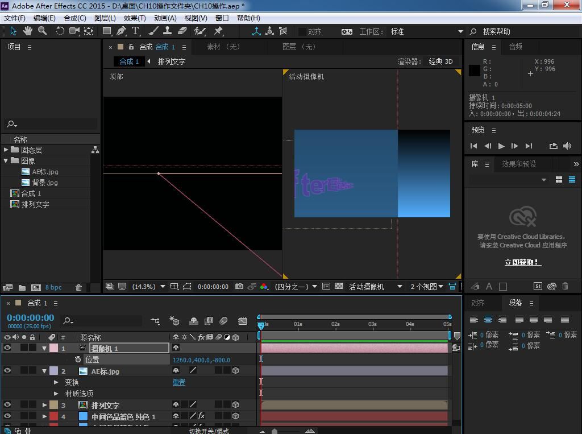Select the Eraser tool

click(x=182, y=31)
